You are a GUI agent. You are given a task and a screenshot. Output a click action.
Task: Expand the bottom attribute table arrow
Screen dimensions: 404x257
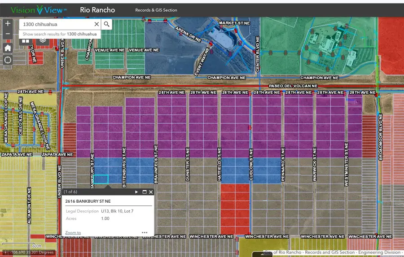[262, 254]
